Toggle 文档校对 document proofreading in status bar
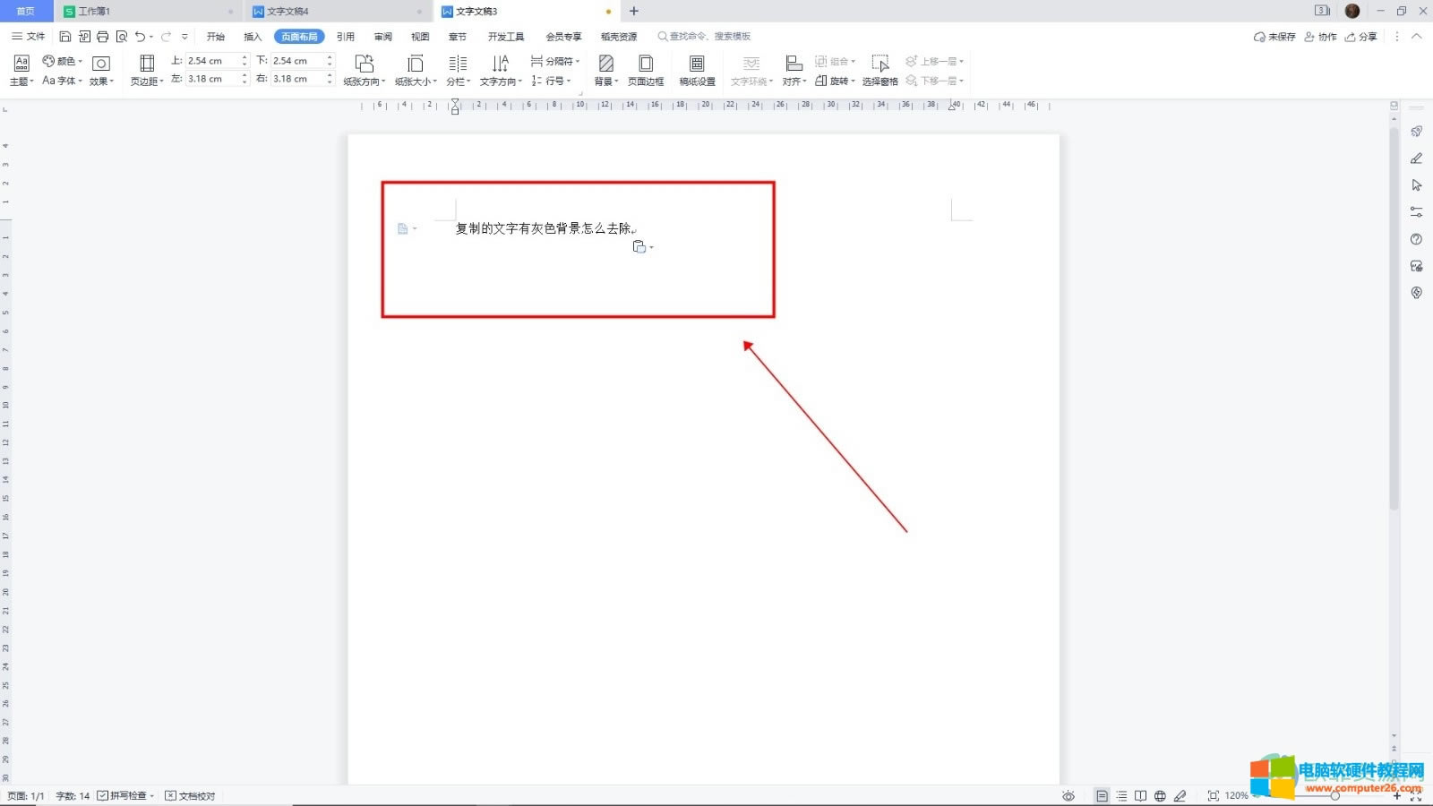The height and width of the screenshot is (806, 1433). (191, 795)
